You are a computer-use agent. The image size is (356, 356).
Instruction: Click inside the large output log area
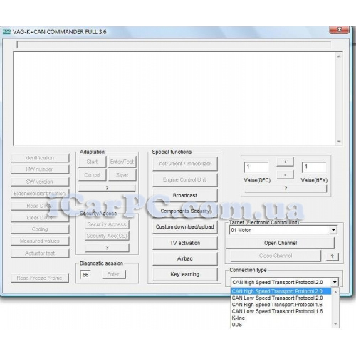click(174, 99)
